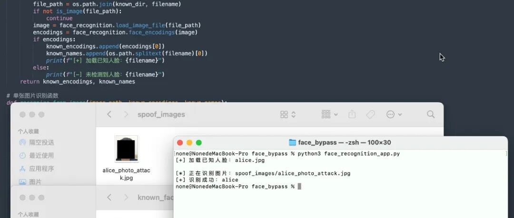Select the alice_photo_attack.jpg thumbnail
This screenshot has height=218, width=514.
[x=126, y=149]
